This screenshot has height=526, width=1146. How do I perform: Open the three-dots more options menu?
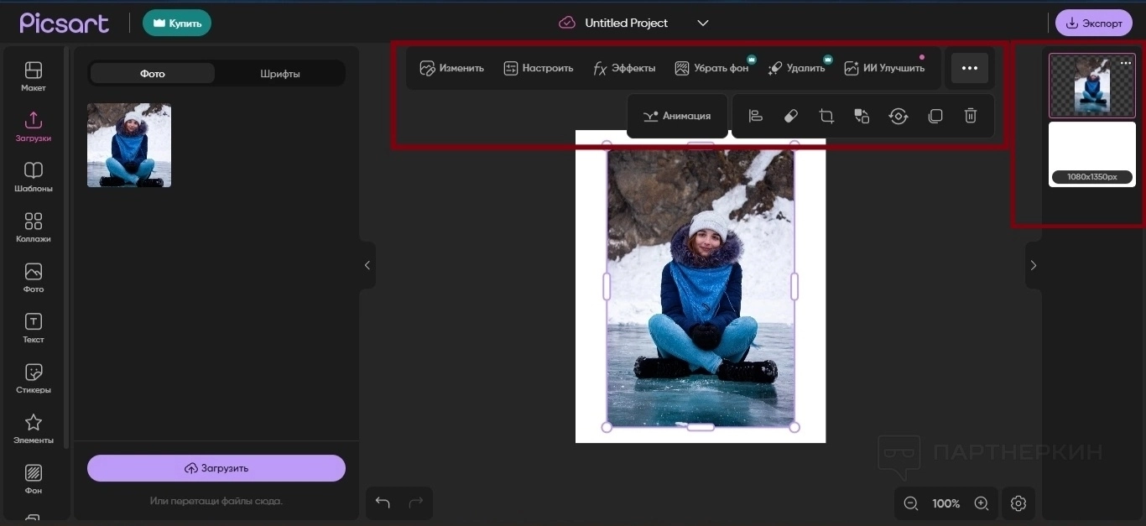click(x=969, y=68)
